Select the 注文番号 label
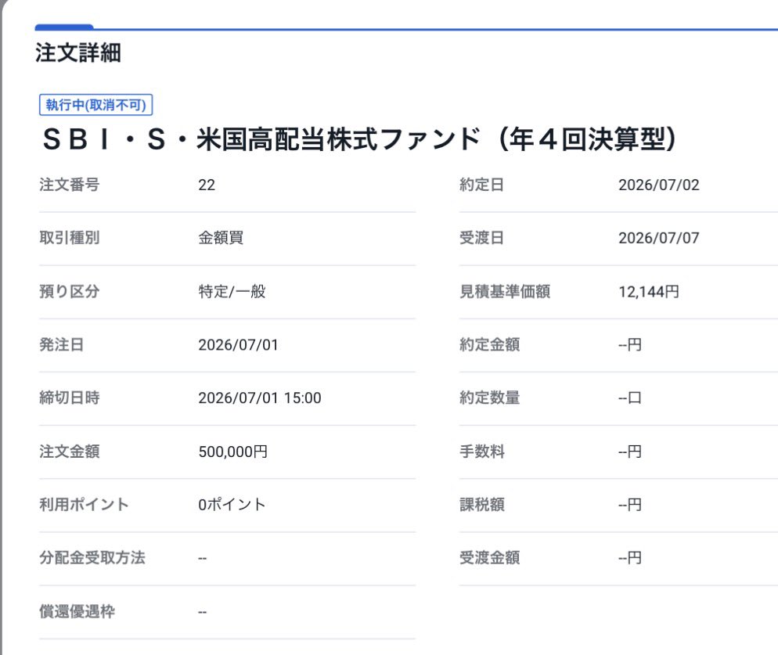The image size is (778, 655). [70, 185]
